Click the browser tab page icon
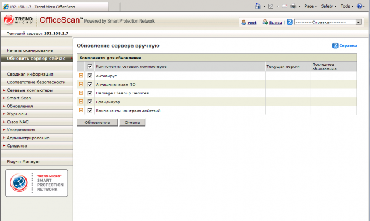This screenshot has height=221, width=370. 6,7
